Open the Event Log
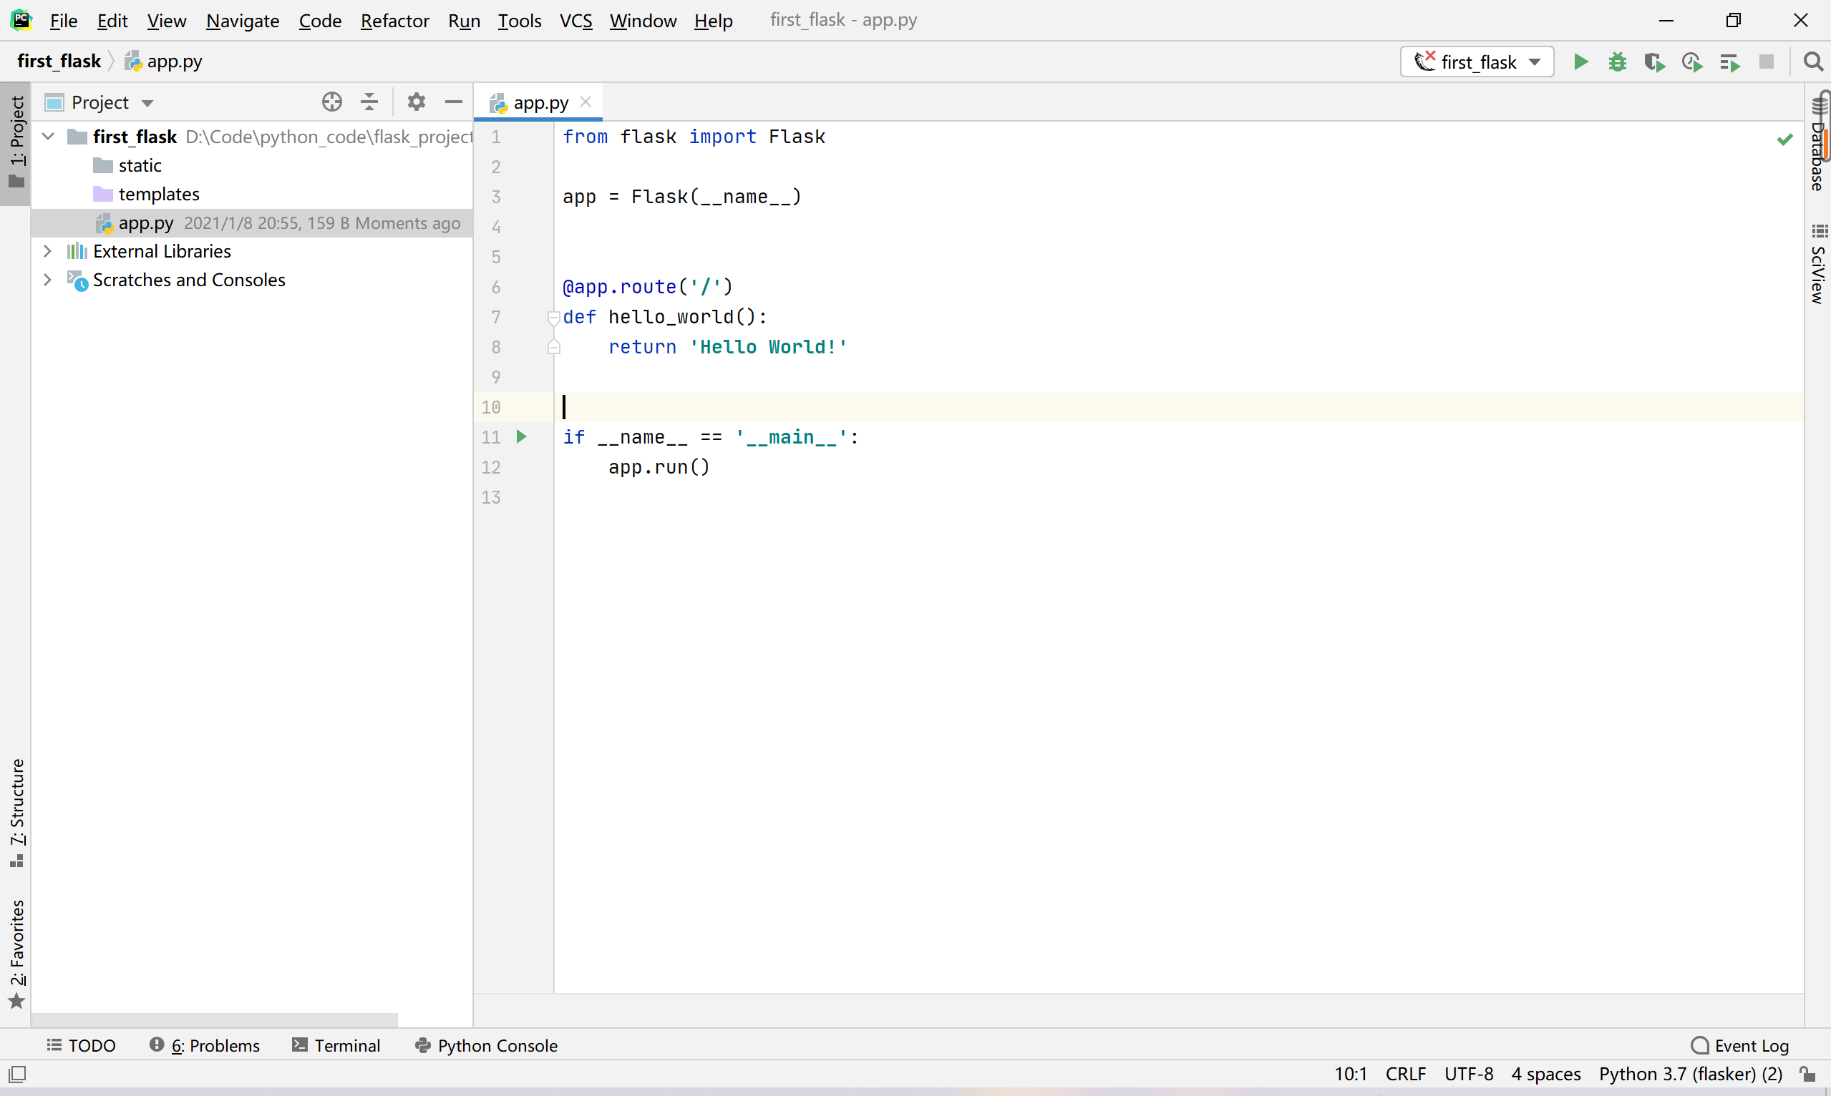This screenshot has width=1831, height=1096. [1739, 1045]
